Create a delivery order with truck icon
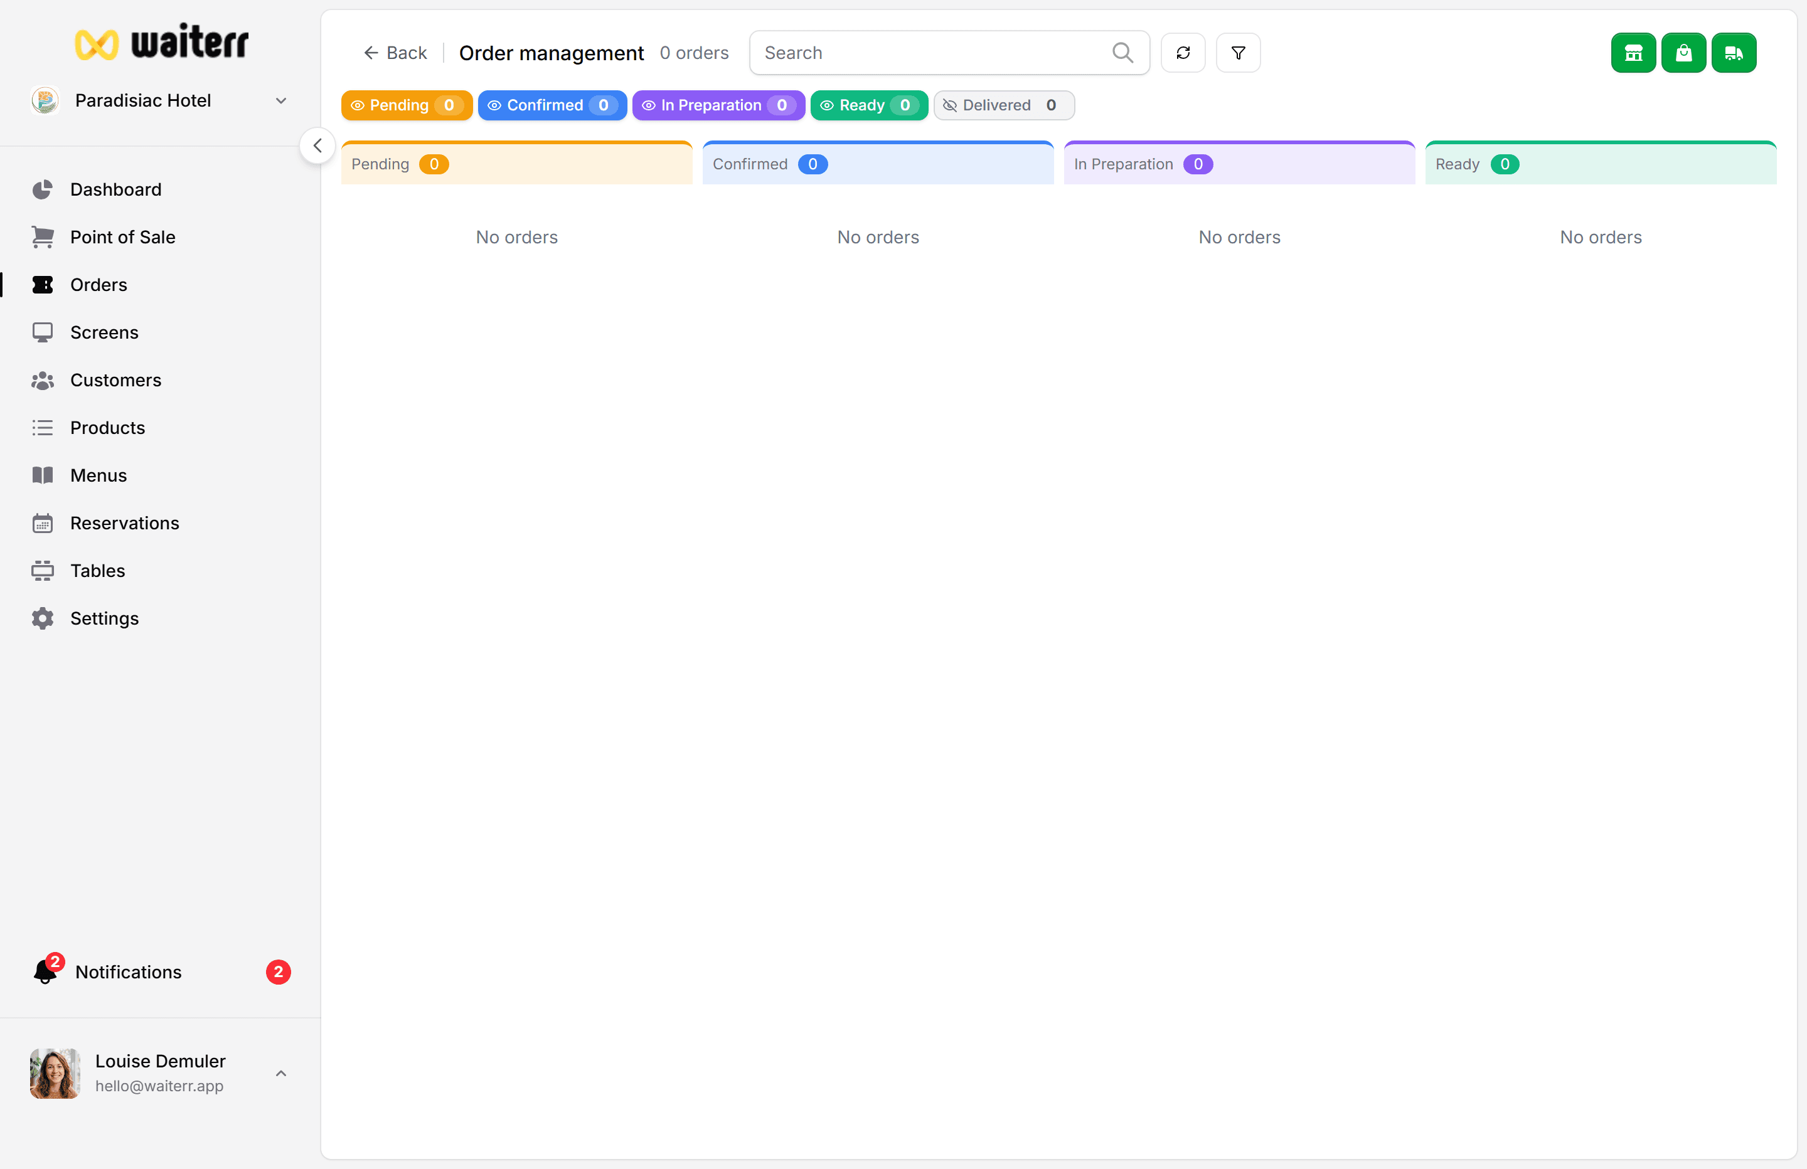 point(1734,53)
